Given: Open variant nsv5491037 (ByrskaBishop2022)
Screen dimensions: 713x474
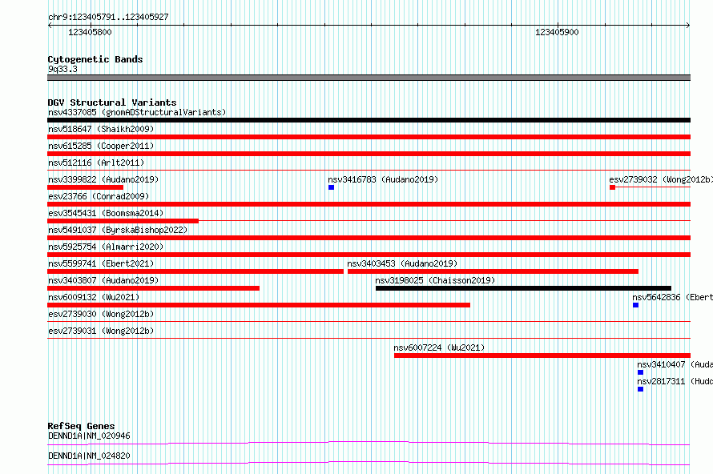Looking at the screenshot, I should (118, 230).
